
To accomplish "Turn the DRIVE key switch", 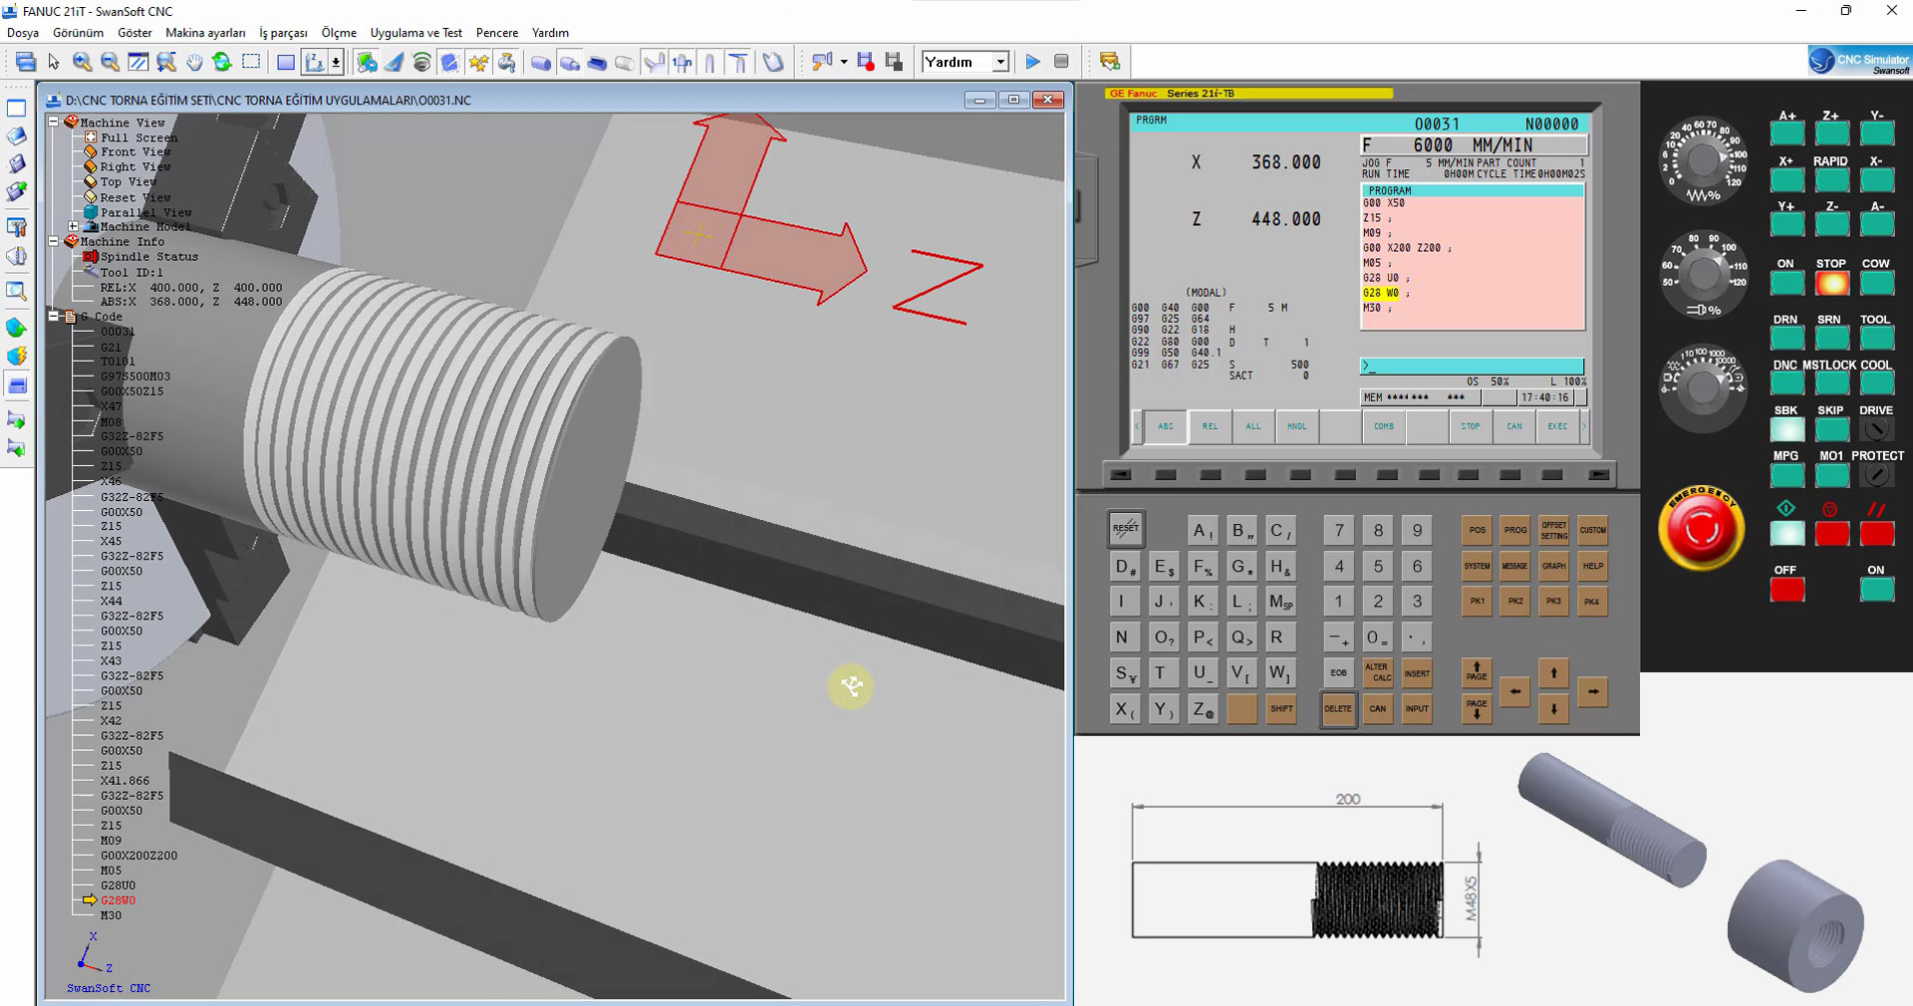I will (x=1876, y=429).
